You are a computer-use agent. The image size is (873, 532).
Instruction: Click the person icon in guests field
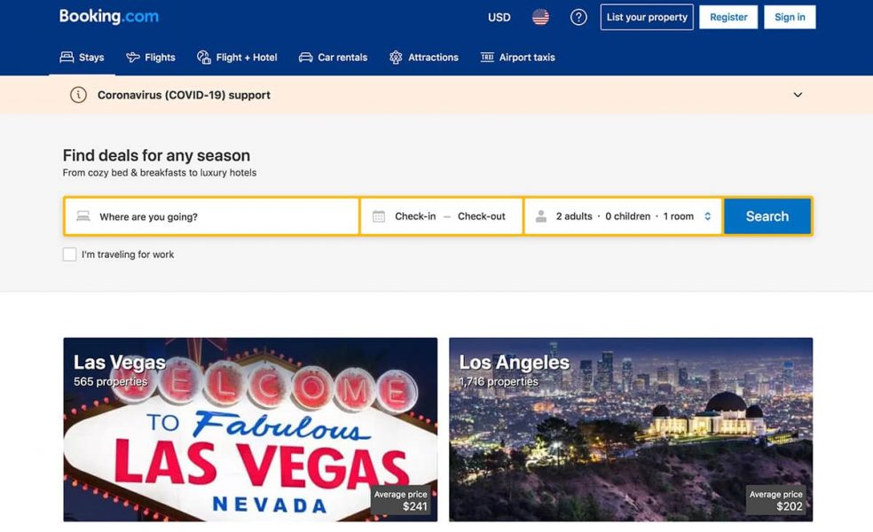[541, 216]
